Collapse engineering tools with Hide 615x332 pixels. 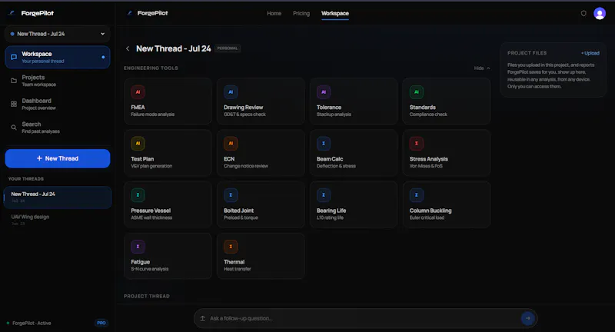click(482, 68)
